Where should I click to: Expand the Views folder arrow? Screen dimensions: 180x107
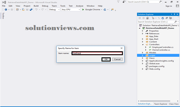tap(143, 58)
